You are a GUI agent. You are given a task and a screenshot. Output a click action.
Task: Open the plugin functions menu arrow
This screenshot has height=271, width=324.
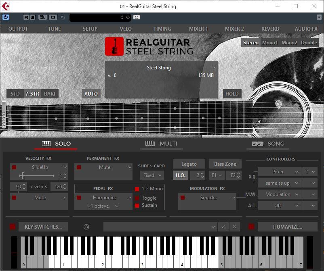click(x=319, y=17)
